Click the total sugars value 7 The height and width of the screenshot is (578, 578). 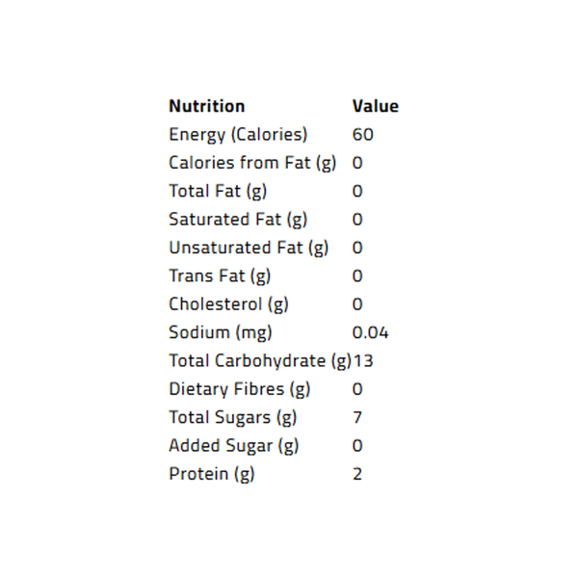(357, 418)
